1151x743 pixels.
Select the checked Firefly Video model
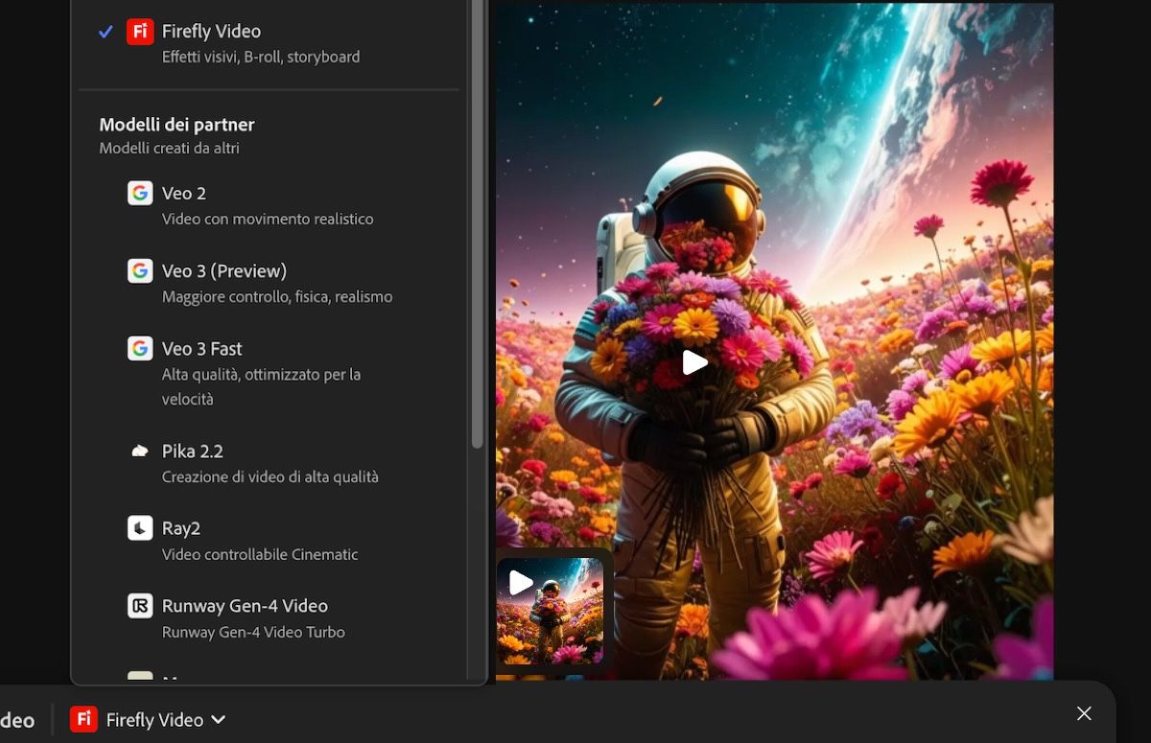(269, 43)
